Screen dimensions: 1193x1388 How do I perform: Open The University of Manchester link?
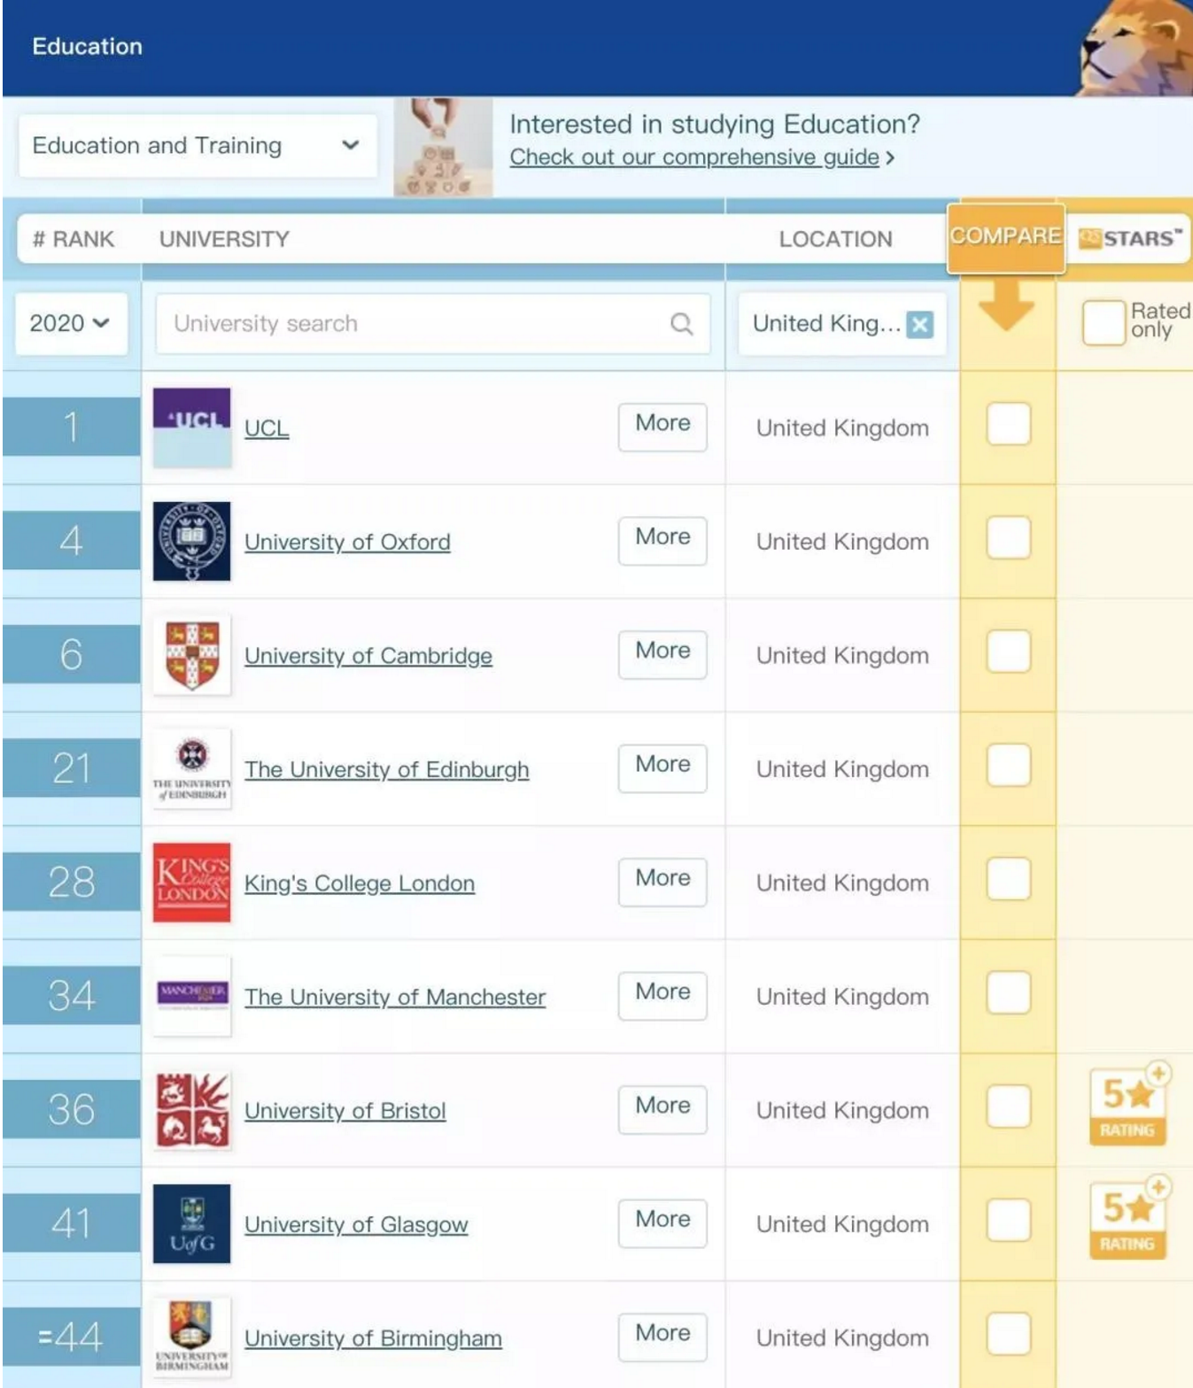coord(394,997)
